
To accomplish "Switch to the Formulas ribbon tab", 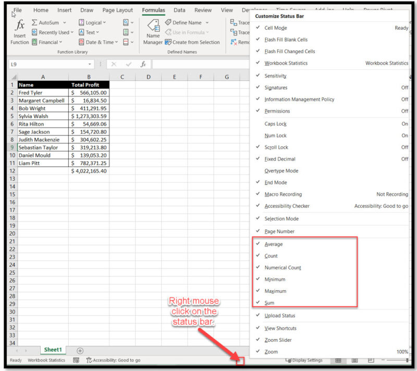I will (153, 9).
